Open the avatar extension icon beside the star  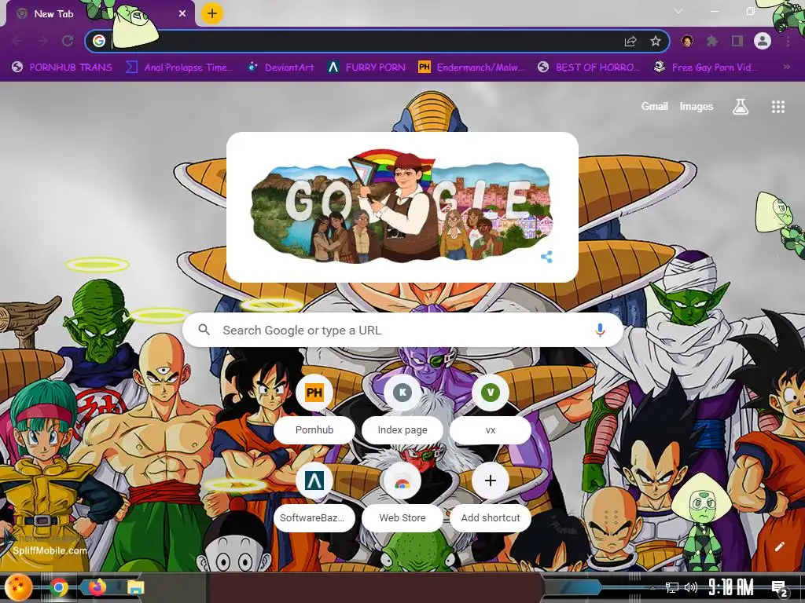tap(687, 41)
